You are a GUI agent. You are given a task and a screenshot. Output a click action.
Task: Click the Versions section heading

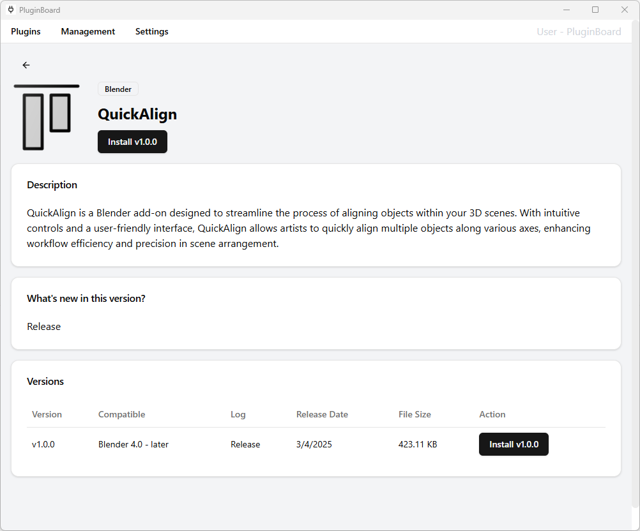pyautogui.click(x=45, y=381)
